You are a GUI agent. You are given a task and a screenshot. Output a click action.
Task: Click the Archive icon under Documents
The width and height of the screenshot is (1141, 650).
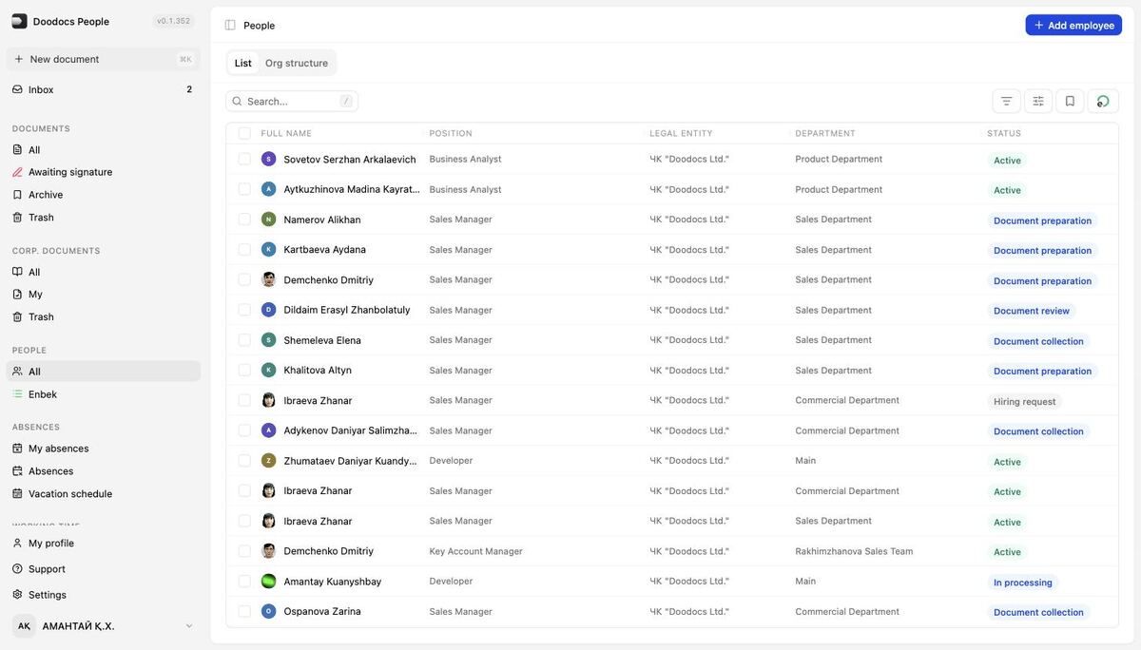(x=17, y=195)
